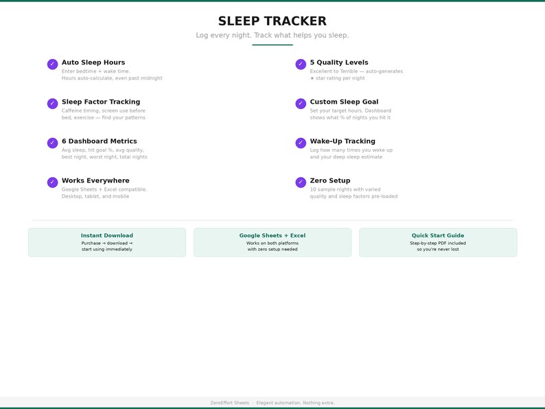Click the checkmark icon beside Works Everywhere

[x=52, y=183]
